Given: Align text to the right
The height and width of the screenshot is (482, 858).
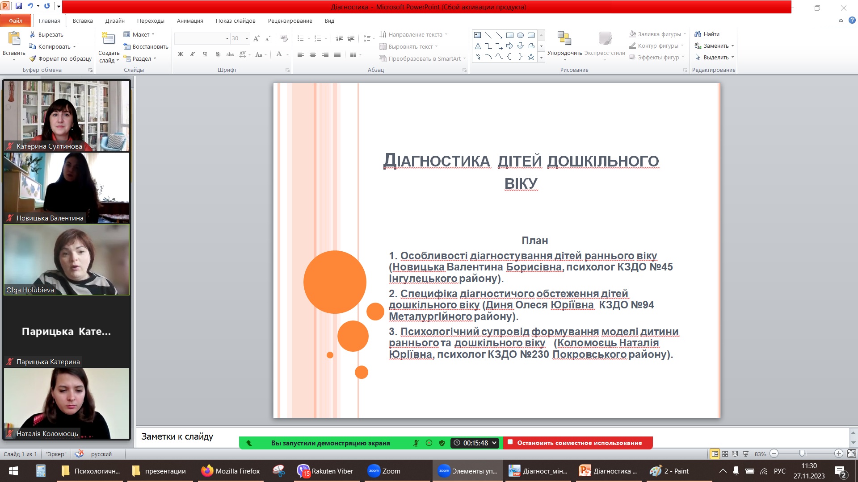Looking at the screenshot, I should pyautogui.click(x=325, y=54).
